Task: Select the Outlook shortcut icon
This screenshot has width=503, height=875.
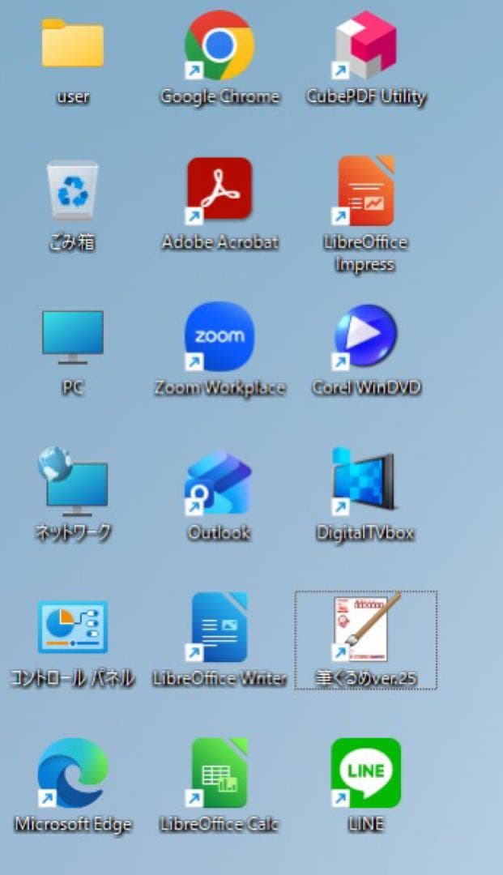Action: tap(220, 483)
